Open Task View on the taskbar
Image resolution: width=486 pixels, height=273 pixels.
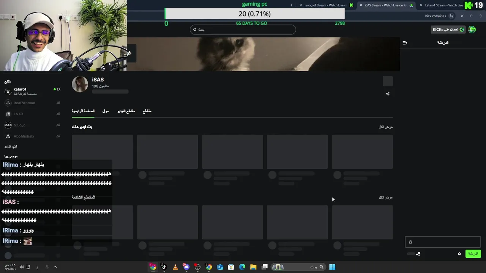tap(265, 267)
